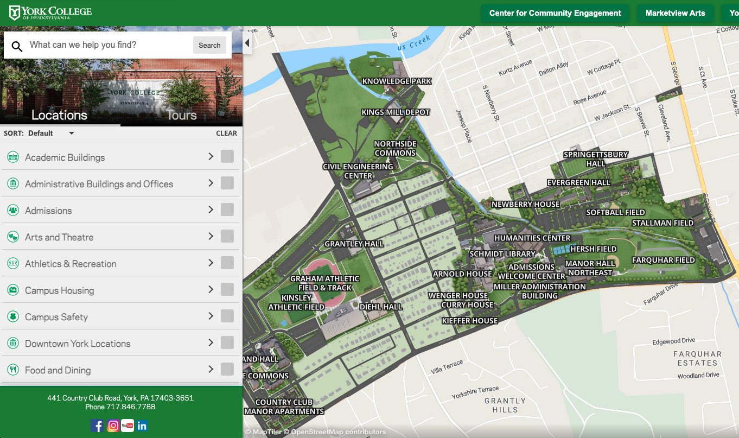The height and width of the screenshot is (438, 739).
Task: Select Grantley Hall on the map
Action: 354,244
